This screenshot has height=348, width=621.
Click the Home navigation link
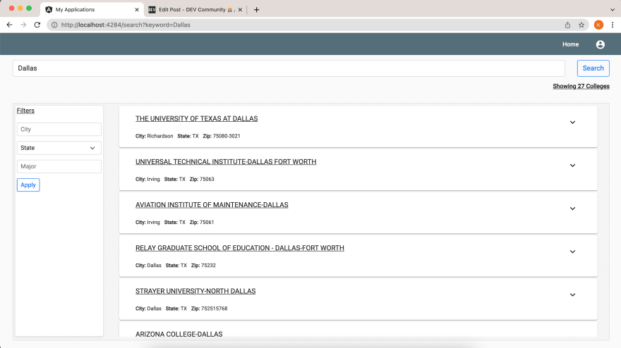coord(570,44)
